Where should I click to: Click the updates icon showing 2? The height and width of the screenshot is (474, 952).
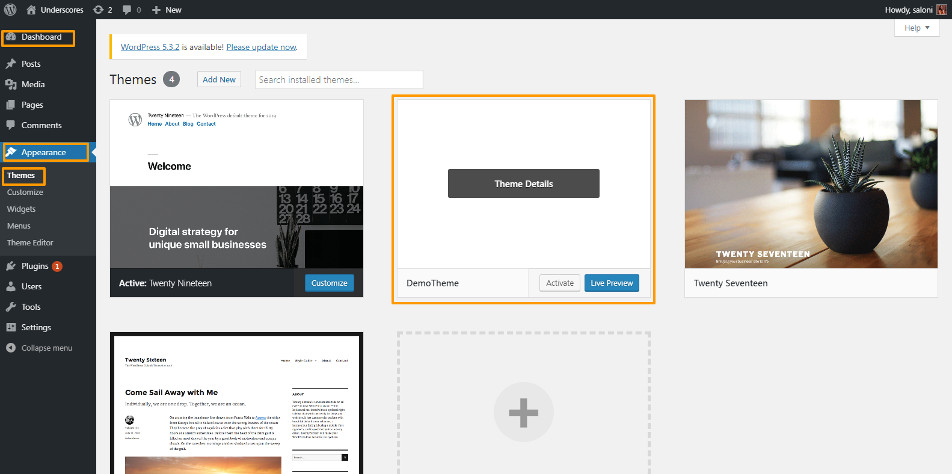(x=99, y=10)
